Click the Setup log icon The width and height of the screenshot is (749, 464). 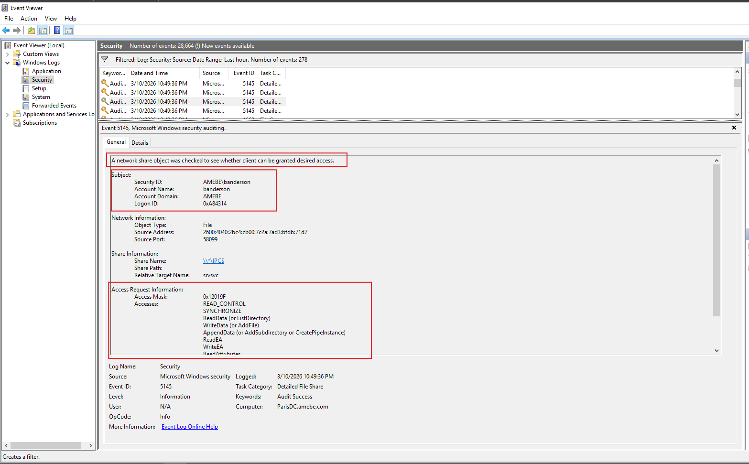(x=26, y=88)
